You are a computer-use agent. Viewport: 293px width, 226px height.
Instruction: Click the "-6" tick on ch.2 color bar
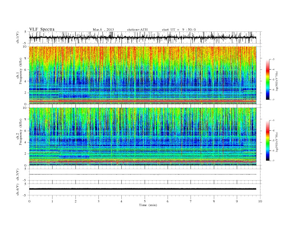click(x=273, y=151)
